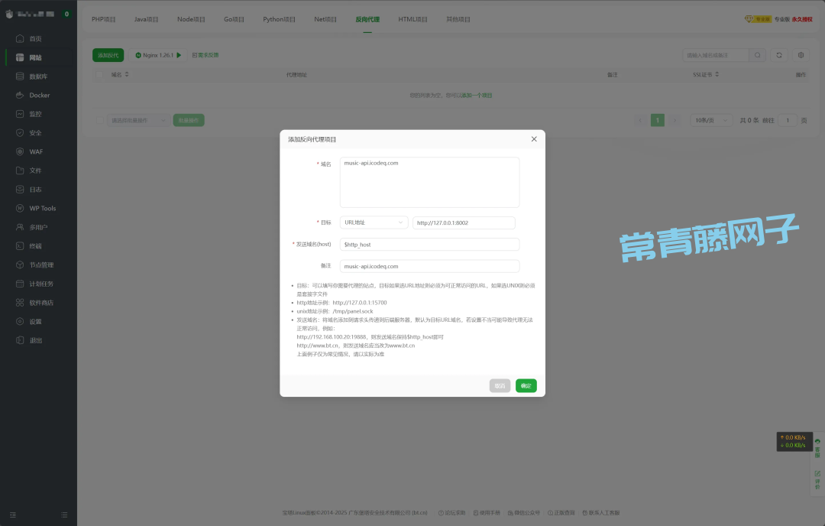Viewport: 825px width, 526px height.
Task: Click the green 确定 confirm button
Action: pos(526,386)
